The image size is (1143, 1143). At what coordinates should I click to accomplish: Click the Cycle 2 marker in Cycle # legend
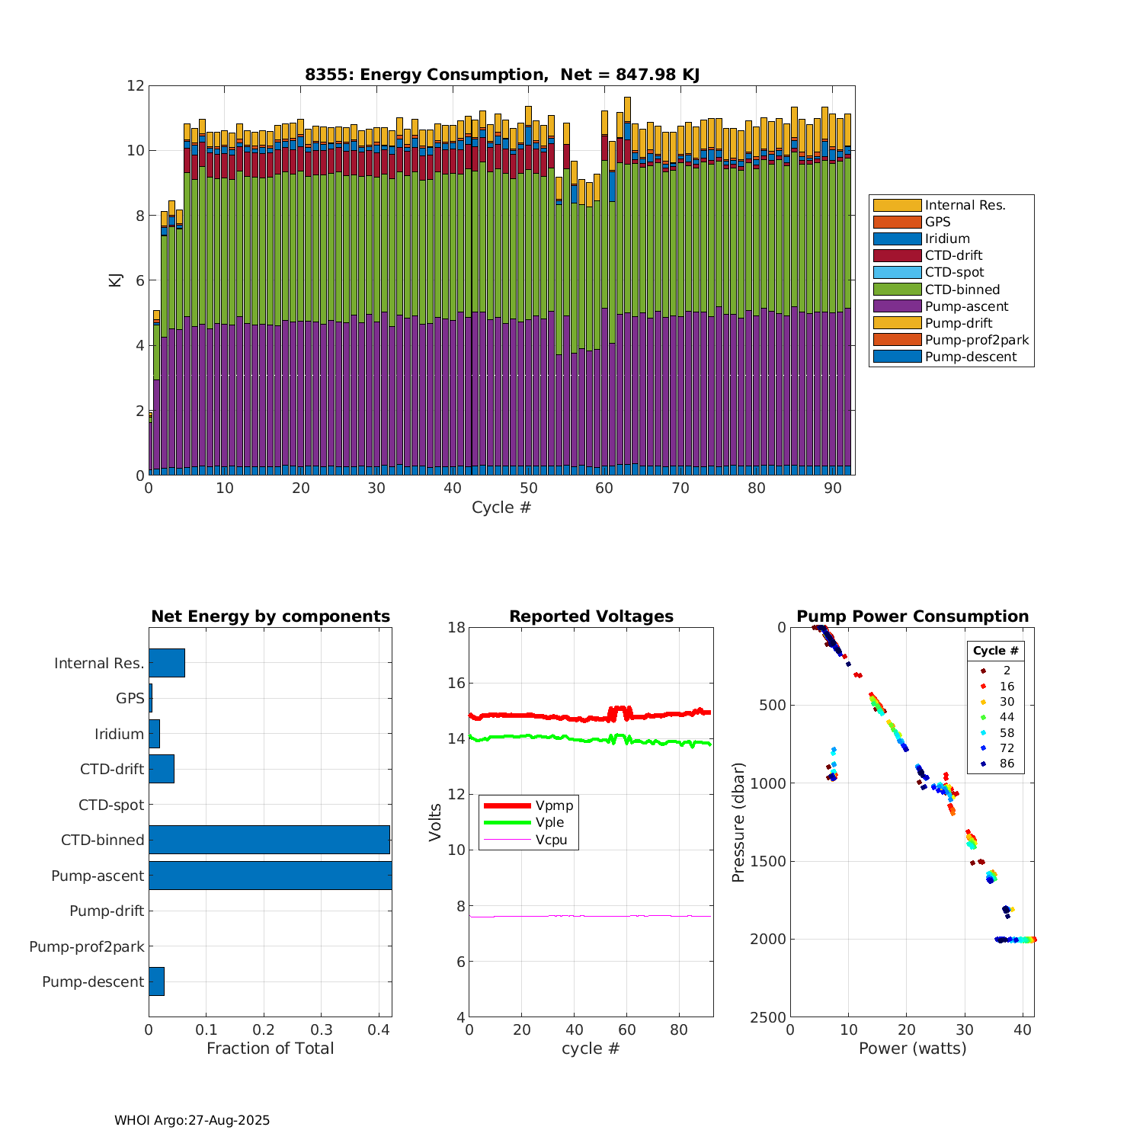coord(983,671)
